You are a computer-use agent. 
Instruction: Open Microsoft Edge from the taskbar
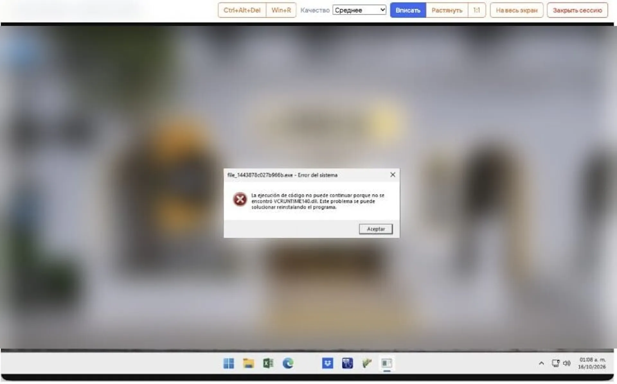coord(288,363)
